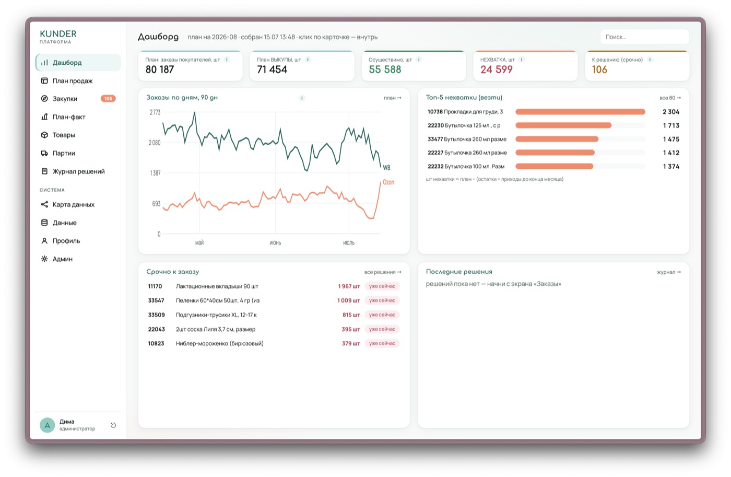Click the logout icon next to Дима

(113, 425)
